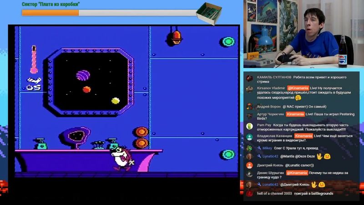This screenshot has height=205, width=364.
Task: Click Mikey's moderator wrench badge
Action: click(x=259, y=148)
